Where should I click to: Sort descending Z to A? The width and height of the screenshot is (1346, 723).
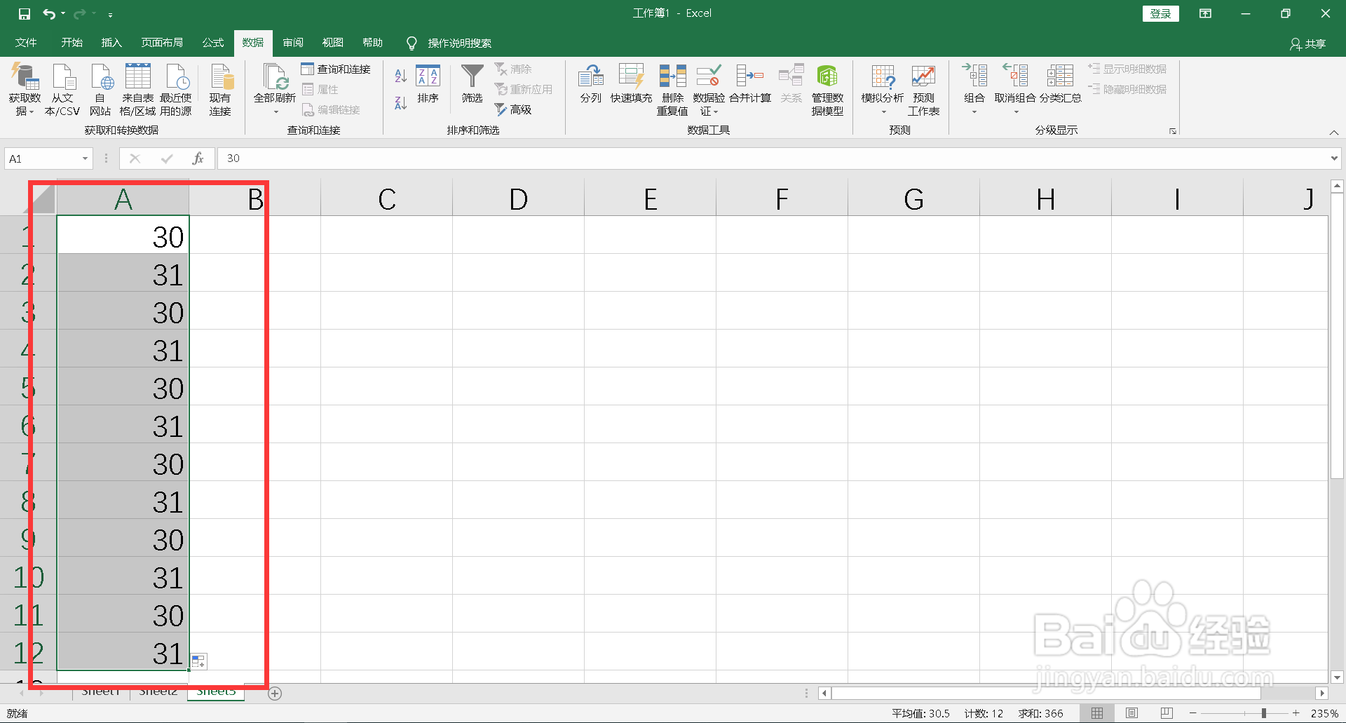(401, 103)
